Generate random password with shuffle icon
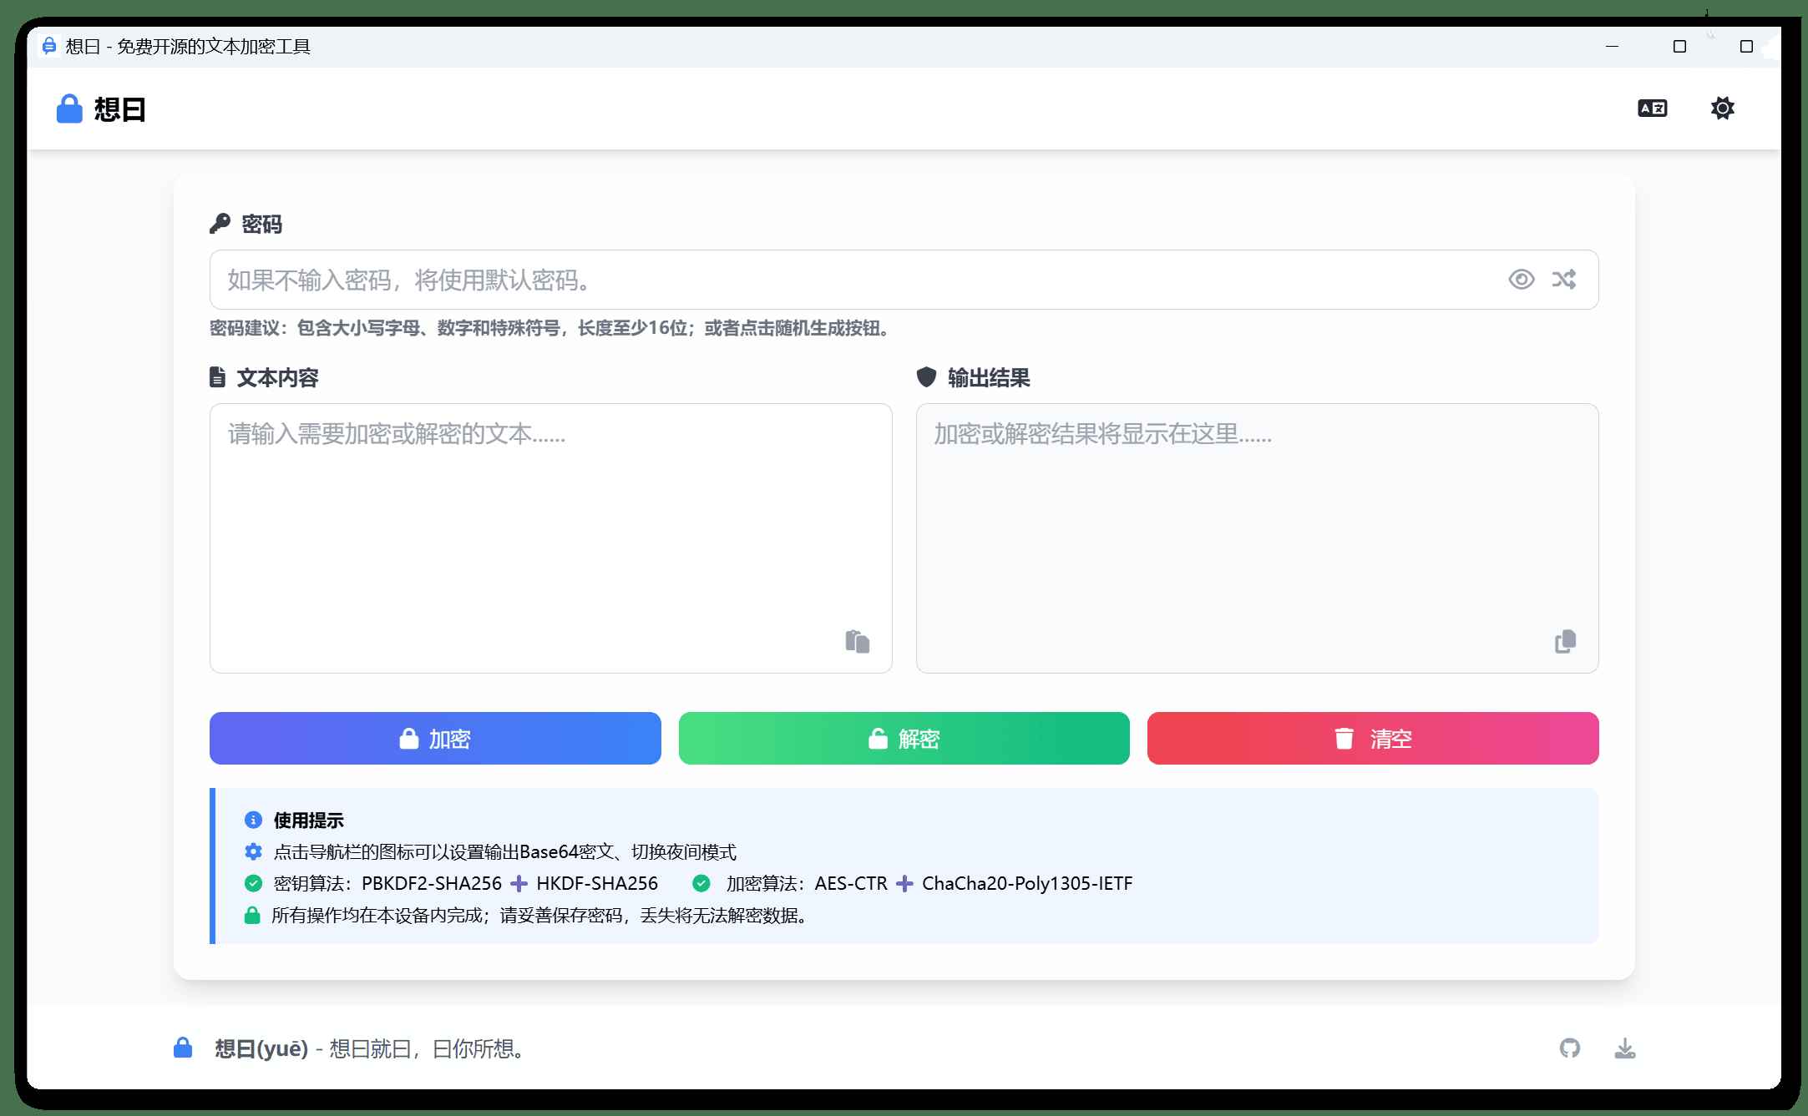 pos(1563,280)
